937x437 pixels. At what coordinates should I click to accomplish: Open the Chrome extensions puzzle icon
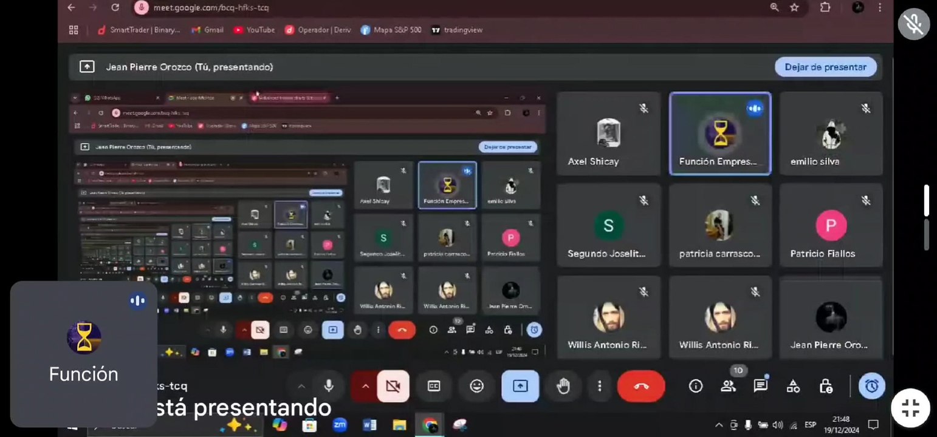pos(825,7)
